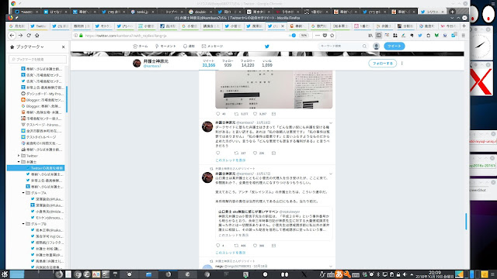
Task: Show site info via green padlock
Action: [81, 36]
